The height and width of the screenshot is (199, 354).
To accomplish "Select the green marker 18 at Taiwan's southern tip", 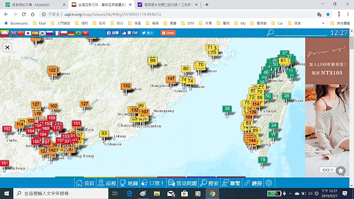I will click(x=263, y=160).
